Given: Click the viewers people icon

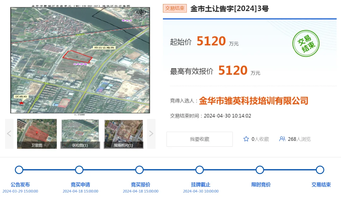Looking at the screenshot, I should [x=282, y=139].
